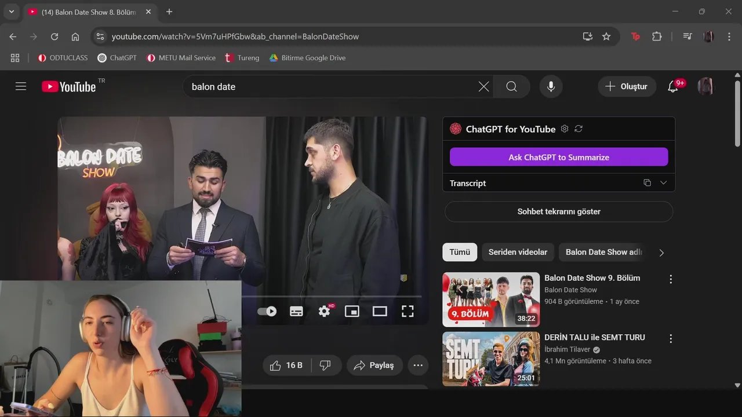Visit İbrahim Tilaver channel
The image size is (742, 417).
568,349
